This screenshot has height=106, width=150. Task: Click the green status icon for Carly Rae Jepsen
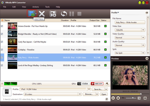point(105,42)
